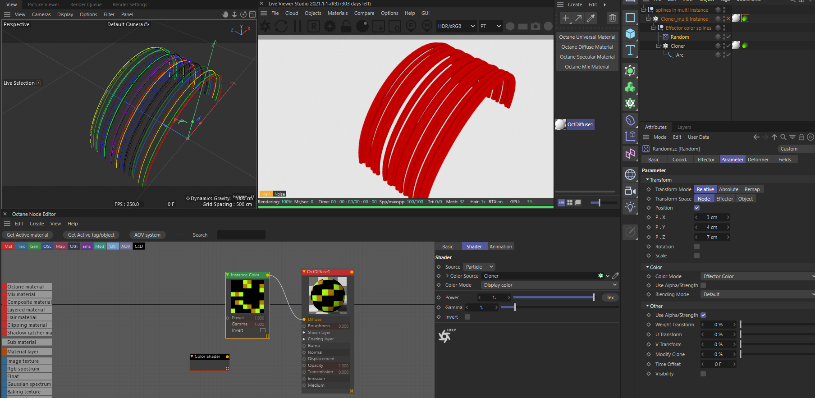
Task: Open the Materials menu in Live Viewer
Action: 338,13
